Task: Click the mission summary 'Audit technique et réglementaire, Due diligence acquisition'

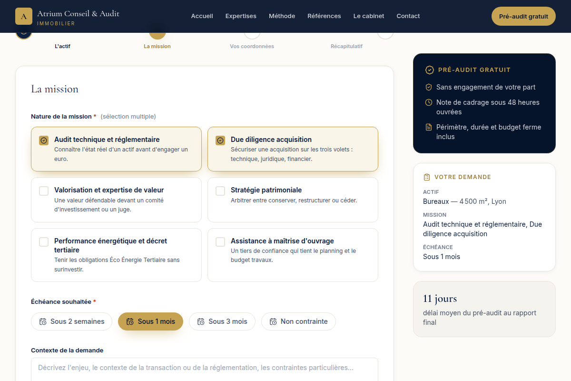Action: click(482, 229)
